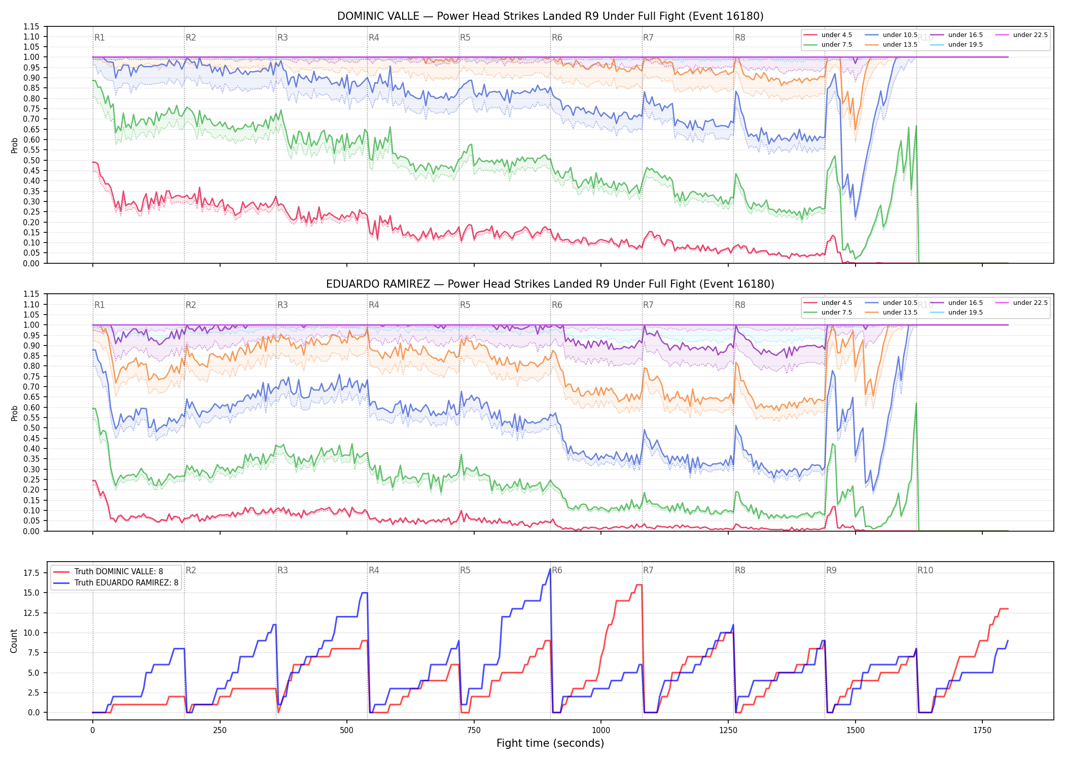
Task: Click the '1.15' y-axis tick of the top chart
Action: [31, 26]
